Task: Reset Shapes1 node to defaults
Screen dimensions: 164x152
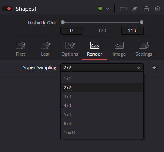Action: pos(157,9)
